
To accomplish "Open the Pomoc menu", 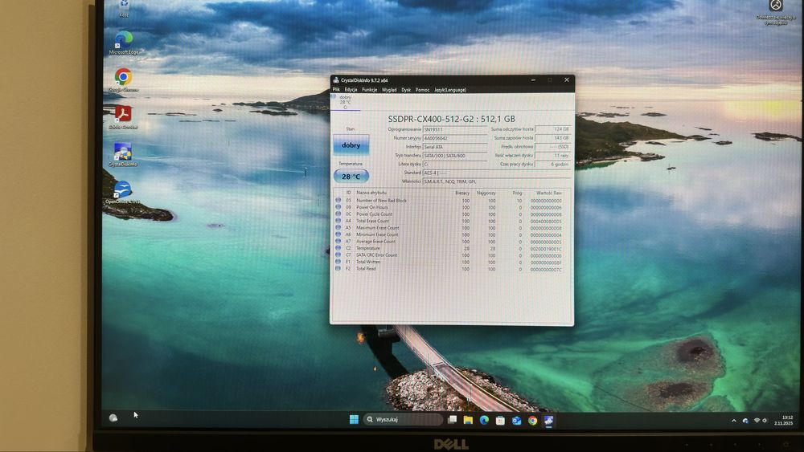I will click(x=423, y=90).
